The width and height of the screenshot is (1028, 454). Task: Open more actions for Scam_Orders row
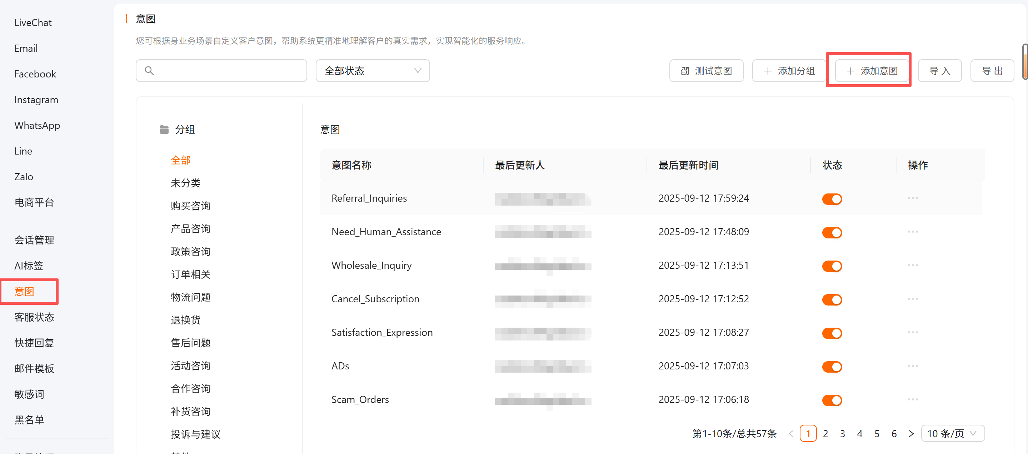912,399
